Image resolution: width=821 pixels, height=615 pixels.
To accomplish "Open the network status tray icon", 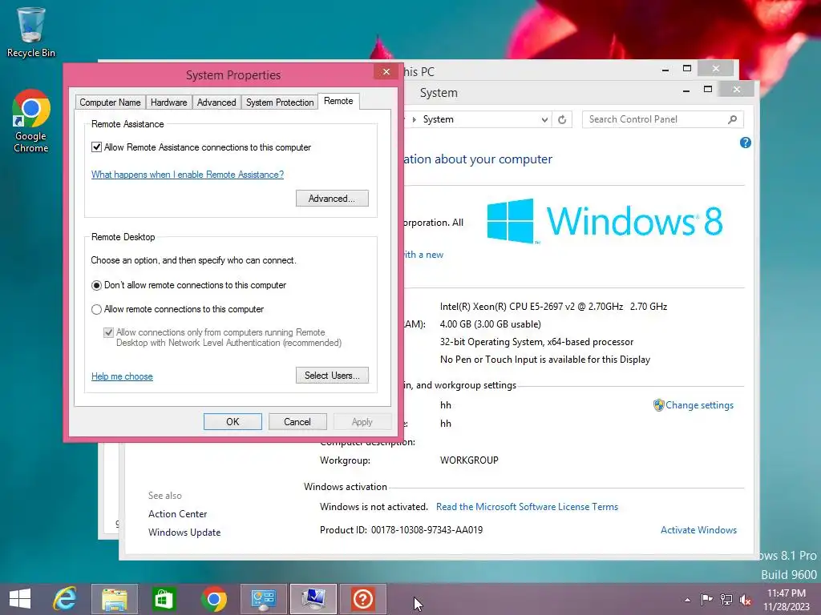I will pyautogui.click(x=726, y=599).
